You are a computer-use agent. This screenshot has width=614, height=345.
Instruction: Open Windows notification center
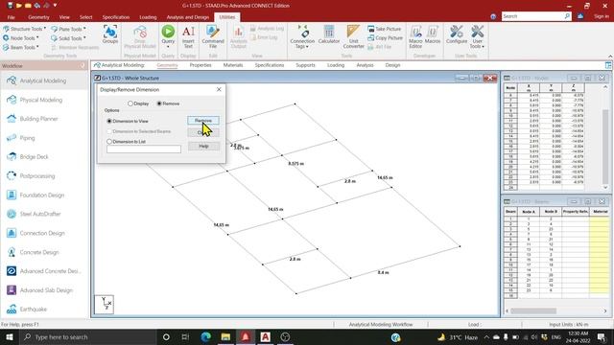[602, 336]
